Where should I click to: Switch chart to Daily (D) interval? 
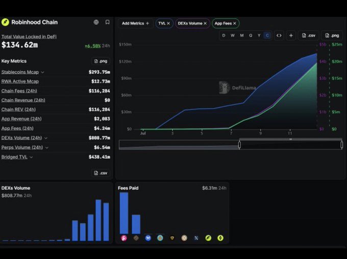[224, 36]
